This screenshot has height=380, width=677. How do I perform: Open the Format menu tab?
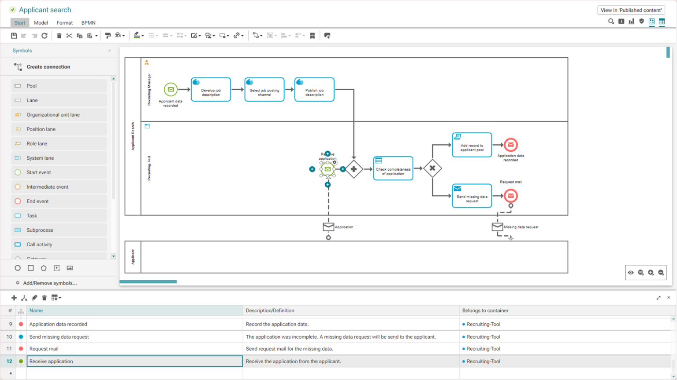(64, 22)
